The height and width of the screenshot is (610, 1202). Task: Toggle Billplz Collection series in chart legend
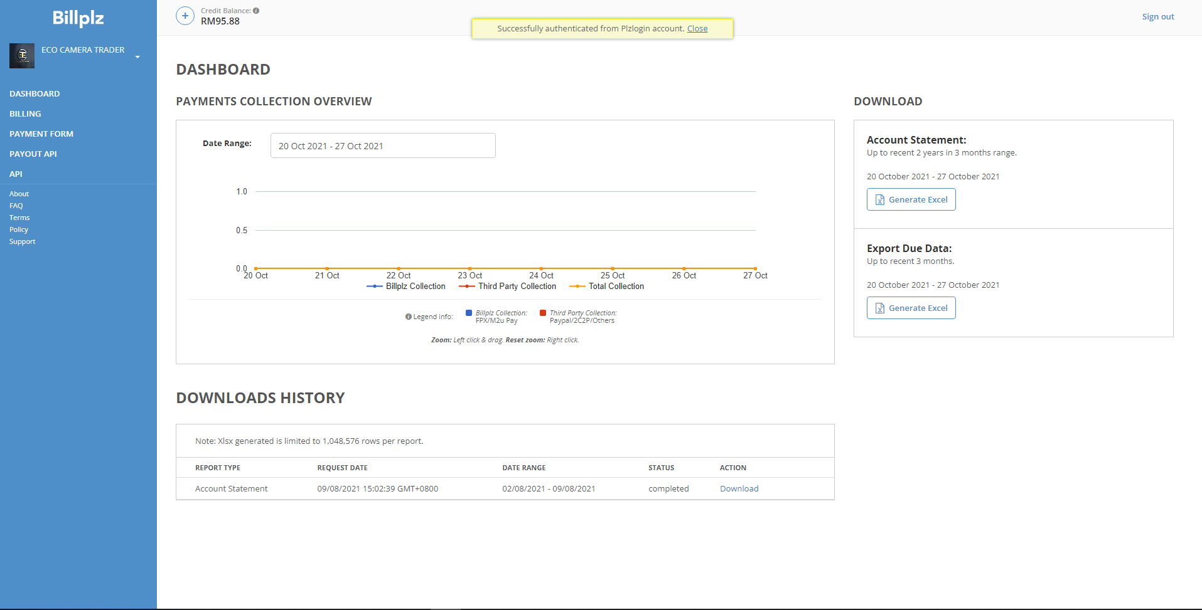click(406, 286)
